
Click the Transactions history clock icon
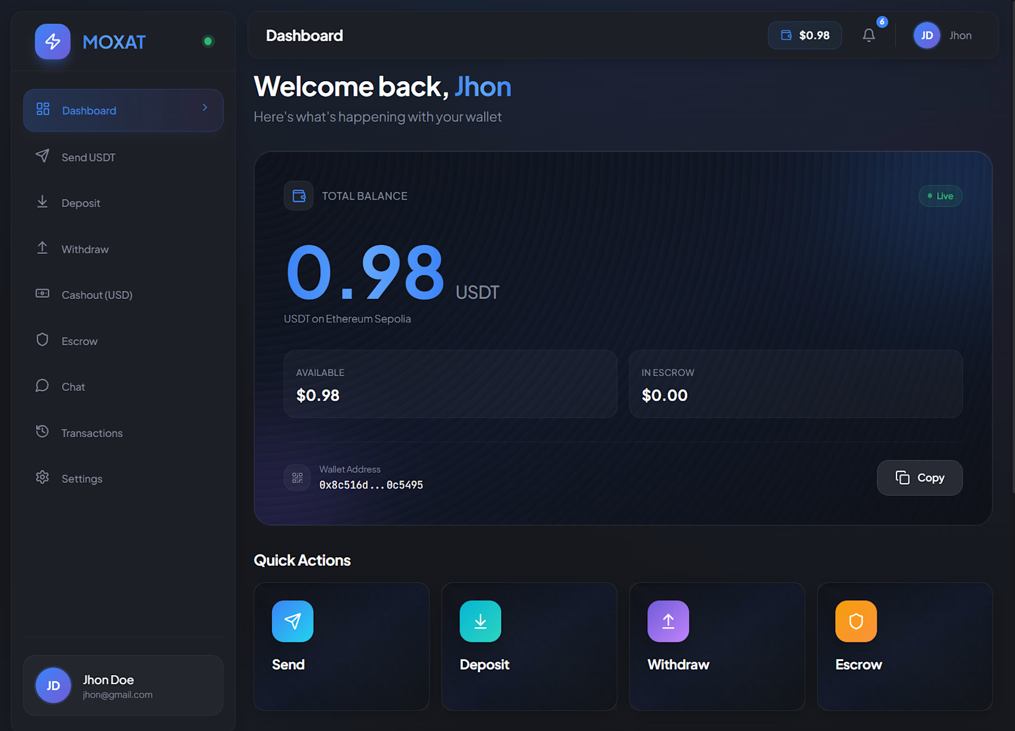(42, 431)
